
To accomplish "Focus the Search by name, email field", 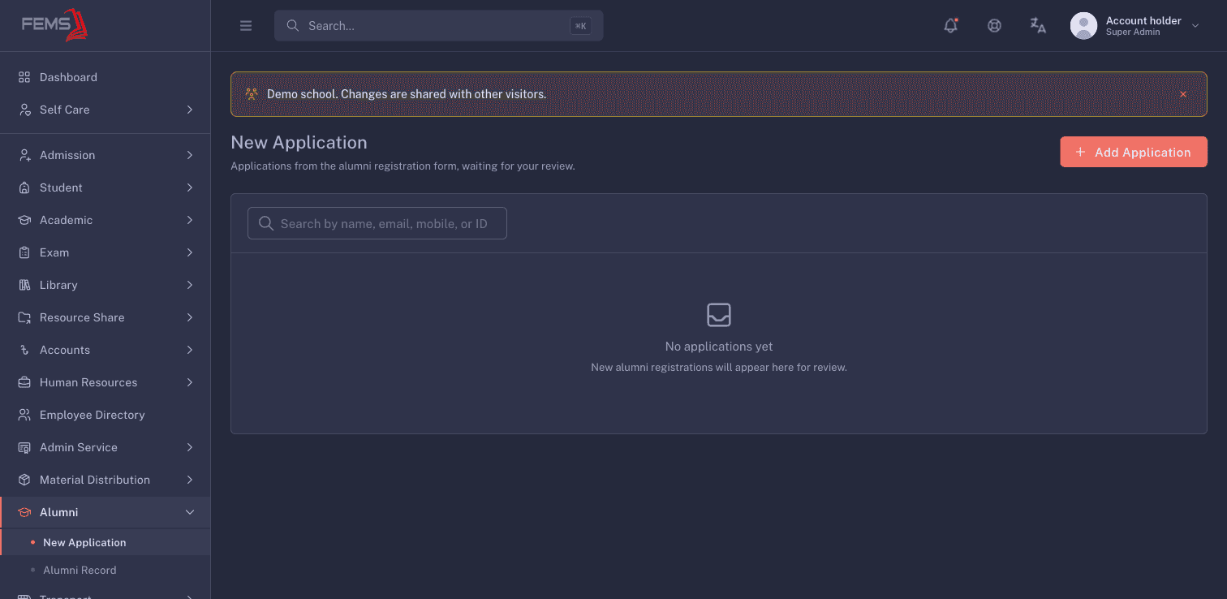I will [x=377, y=223].
